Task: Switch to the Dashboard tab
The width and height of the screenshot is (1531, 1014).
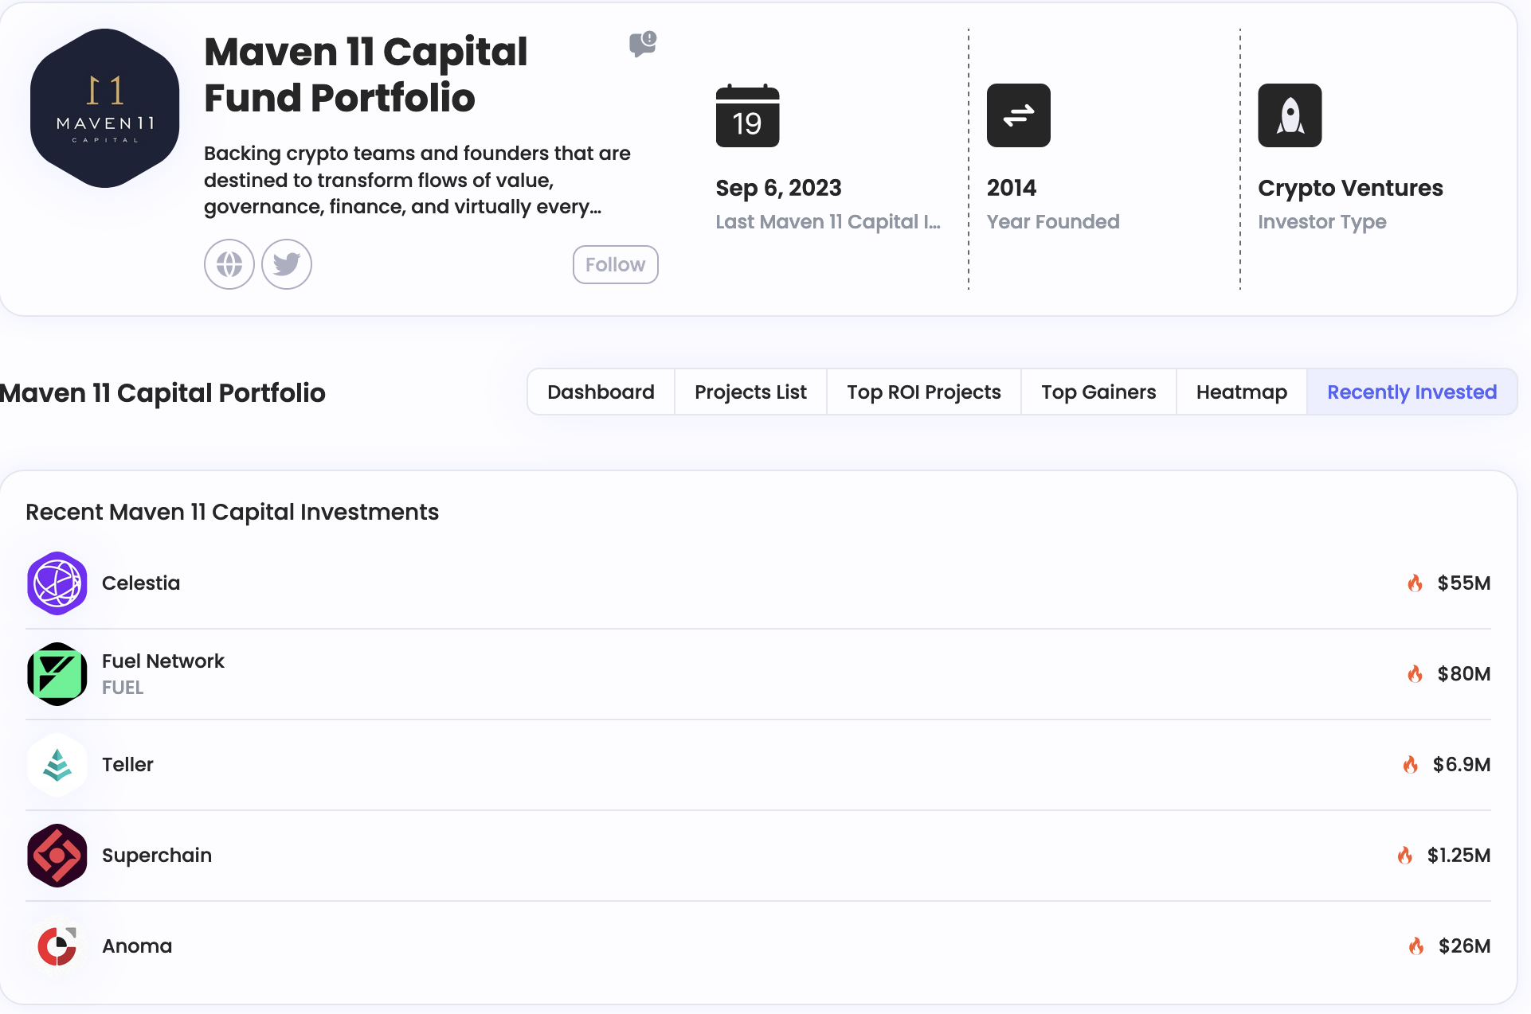Action: click(x=601, y=392)
